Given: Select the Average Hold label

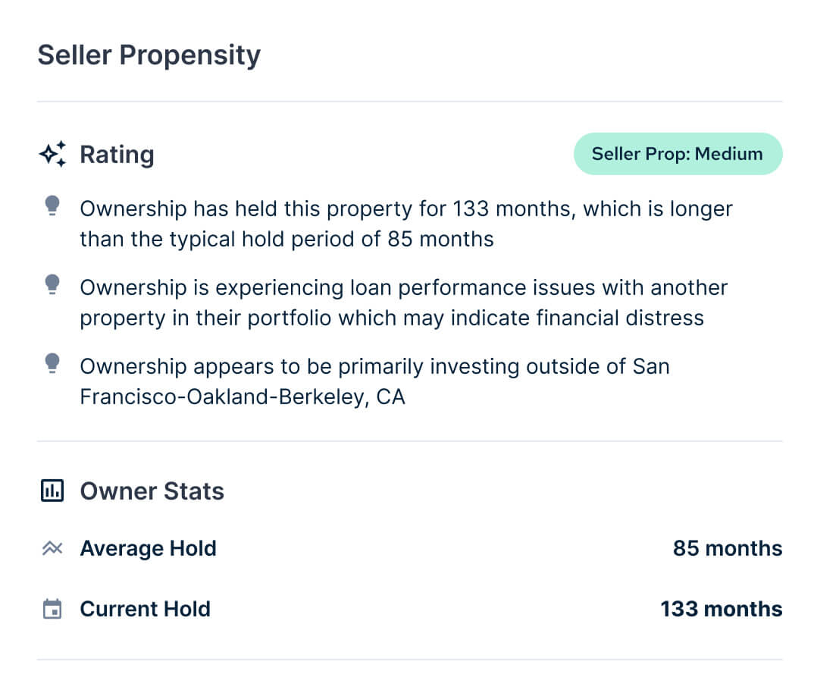Looking at the screenshot, I should (148, 548).
